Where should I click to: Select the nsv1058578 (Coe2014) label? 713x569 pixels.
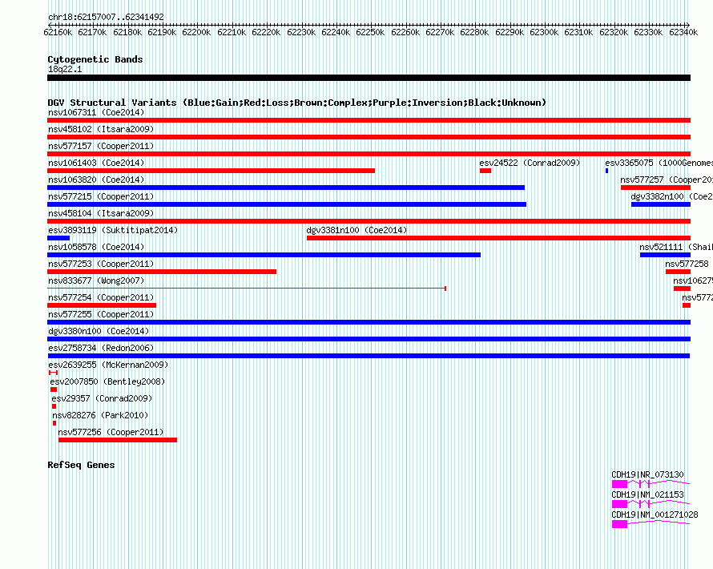tap(96, 247)
